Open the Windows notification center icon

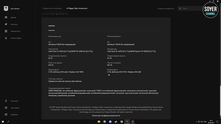pyautogui.click(x=217, y=122)
